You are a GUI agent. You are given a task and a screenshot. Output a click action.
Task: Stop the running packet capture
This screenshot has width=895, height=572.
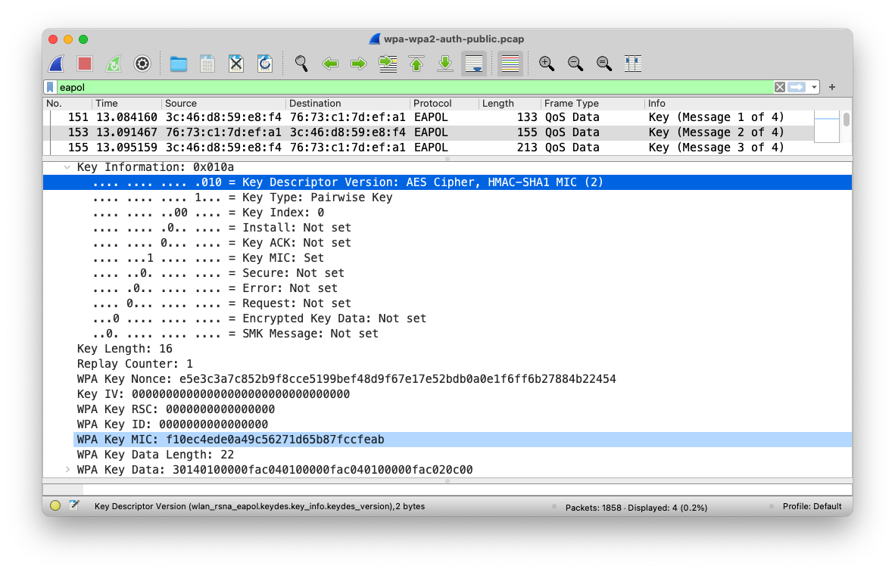click(x=85, y=64)
